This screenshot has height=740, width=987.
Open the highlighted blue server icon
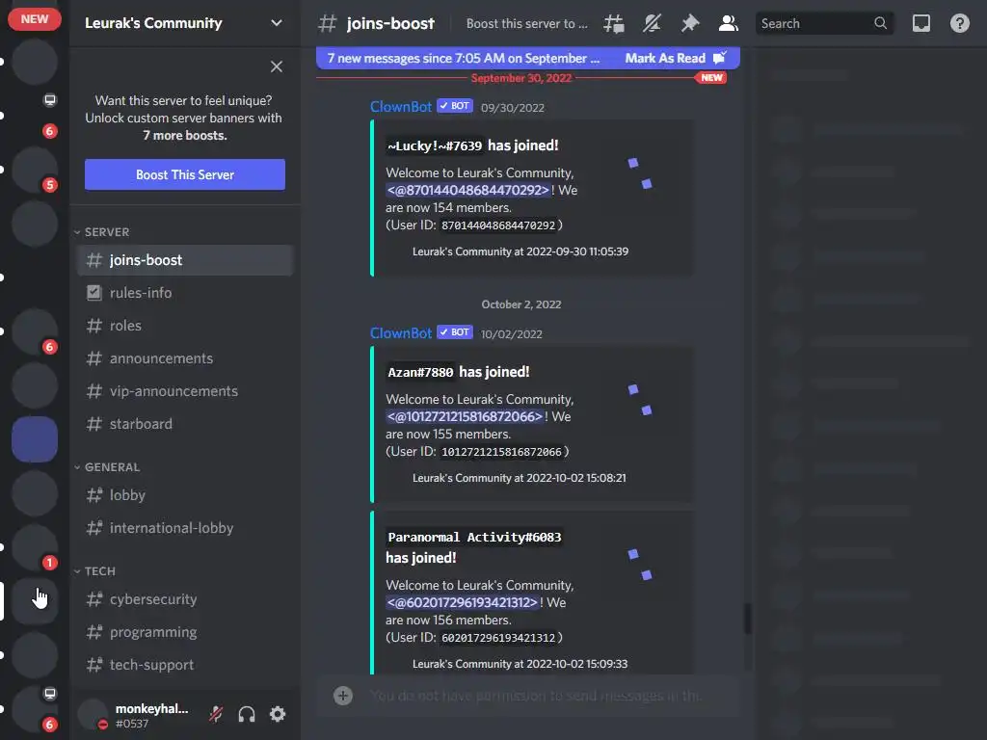point(35,439)
